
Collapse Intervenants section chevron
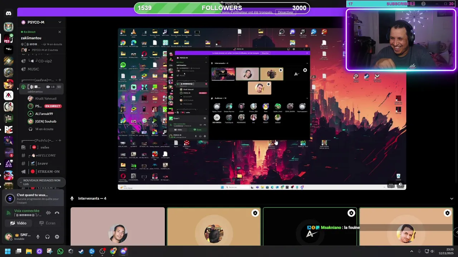452,198
